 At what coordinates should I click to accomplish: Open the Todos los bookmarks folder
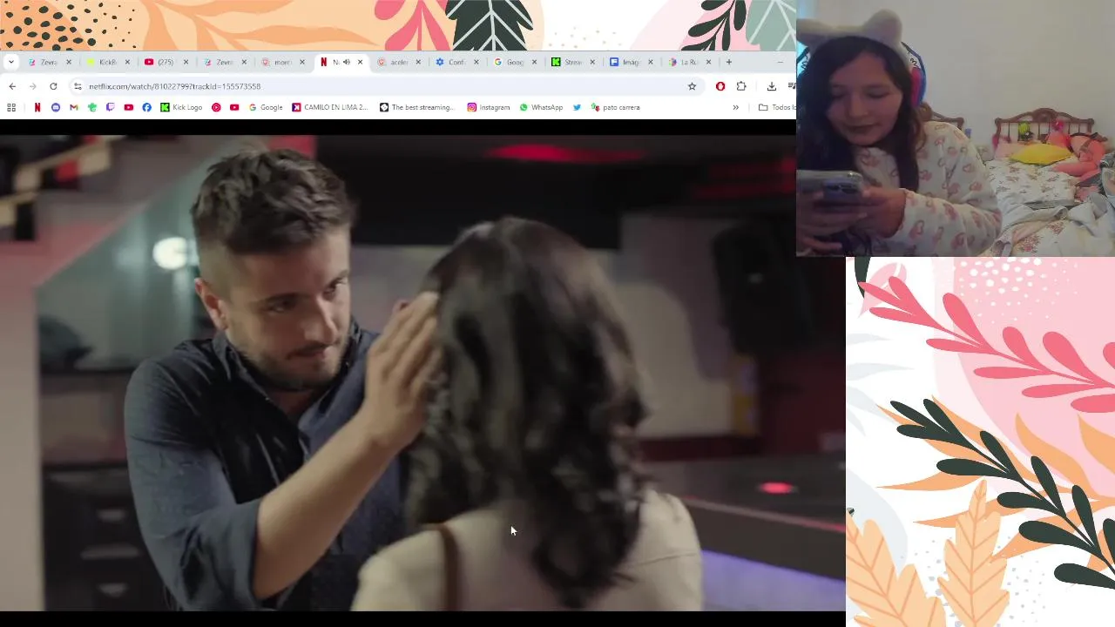[777, 107]
